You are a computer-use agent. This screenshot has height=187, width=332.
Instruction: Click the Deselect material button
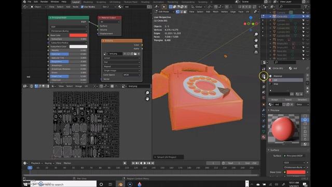click(302, 99)
